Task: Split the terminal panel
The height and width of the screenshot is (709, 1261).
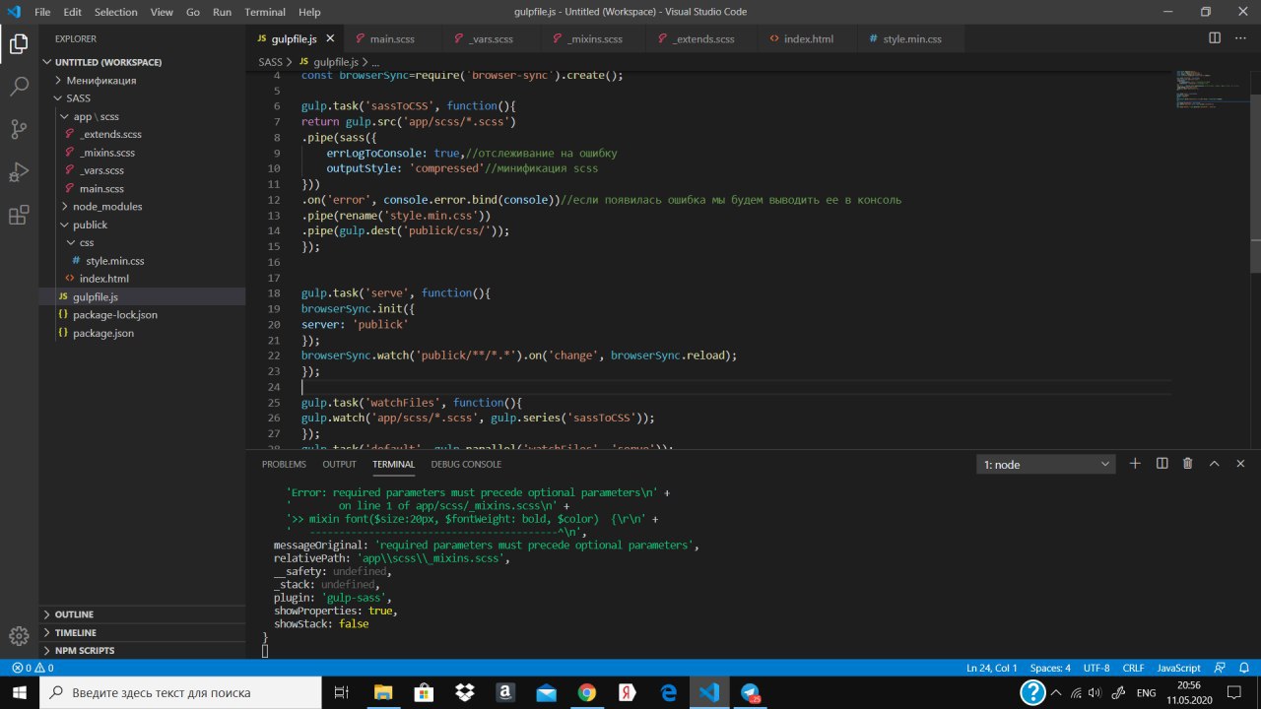Action: click(1161, 464)
